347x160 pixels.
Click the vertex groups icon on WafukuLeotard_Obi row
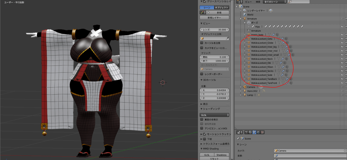pos(285,63)
